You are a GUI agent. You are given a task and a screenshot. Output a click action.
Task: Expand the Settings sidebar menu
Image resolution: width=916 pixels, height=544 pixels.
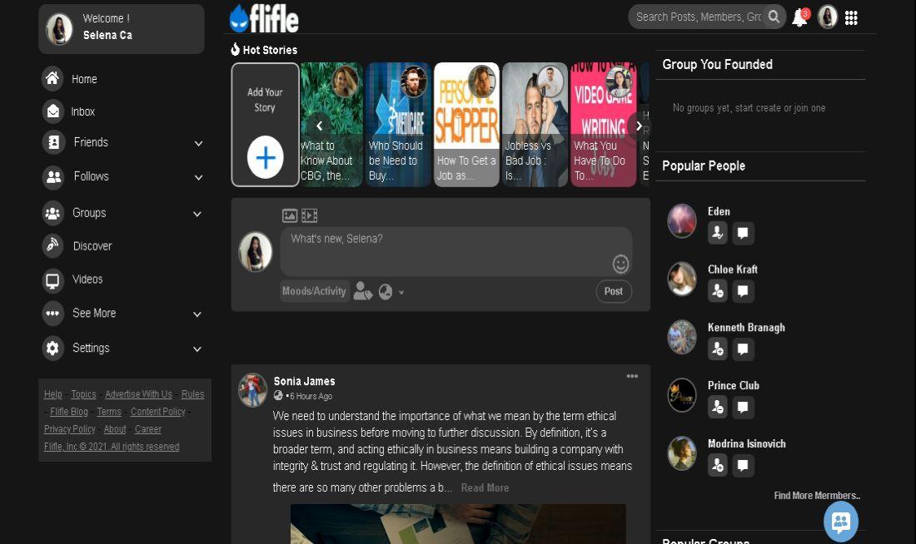point(198,349)
